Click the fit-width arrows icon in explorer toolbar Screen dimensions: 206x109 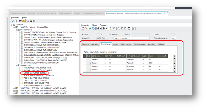pyautogui.click(x=31, y=21)
